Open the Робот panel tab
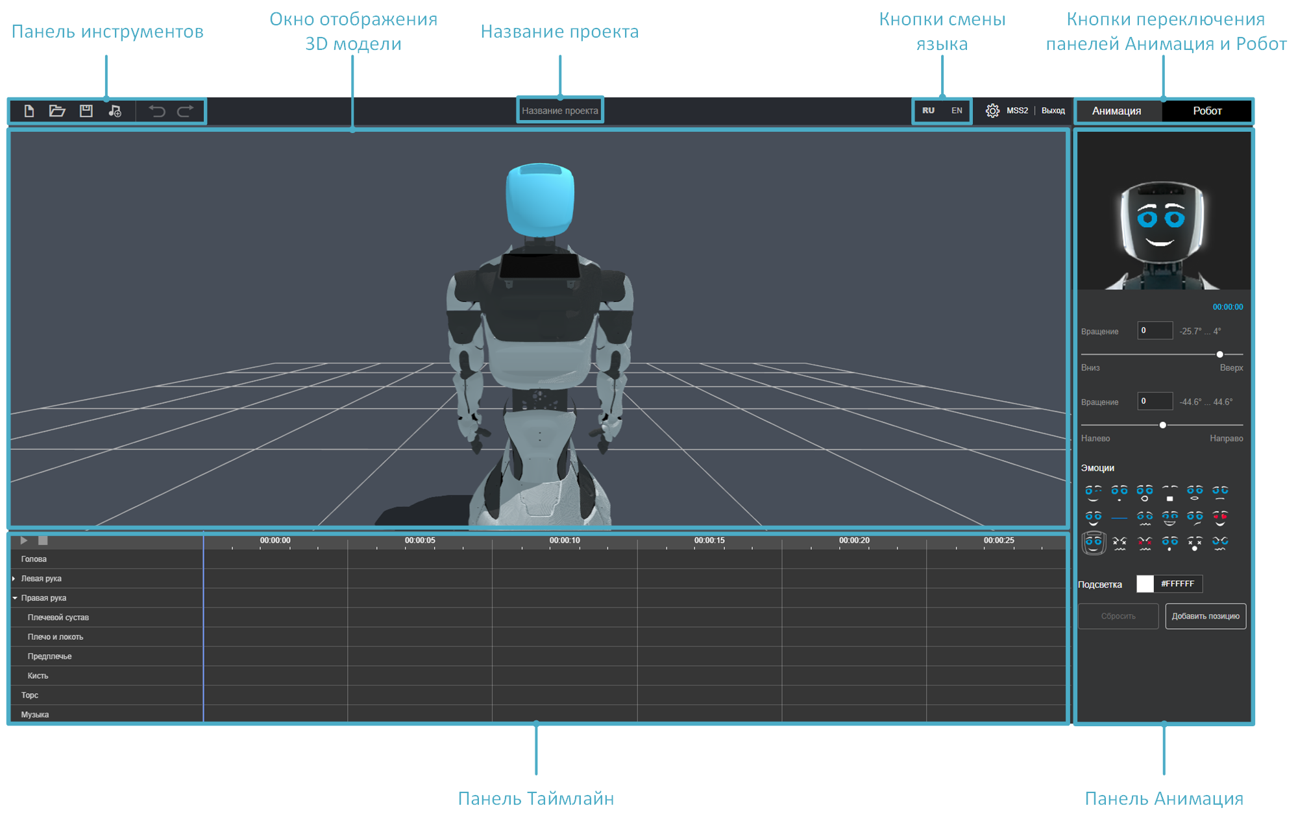The image size is (1298, 821). [x=1206, y=111]
